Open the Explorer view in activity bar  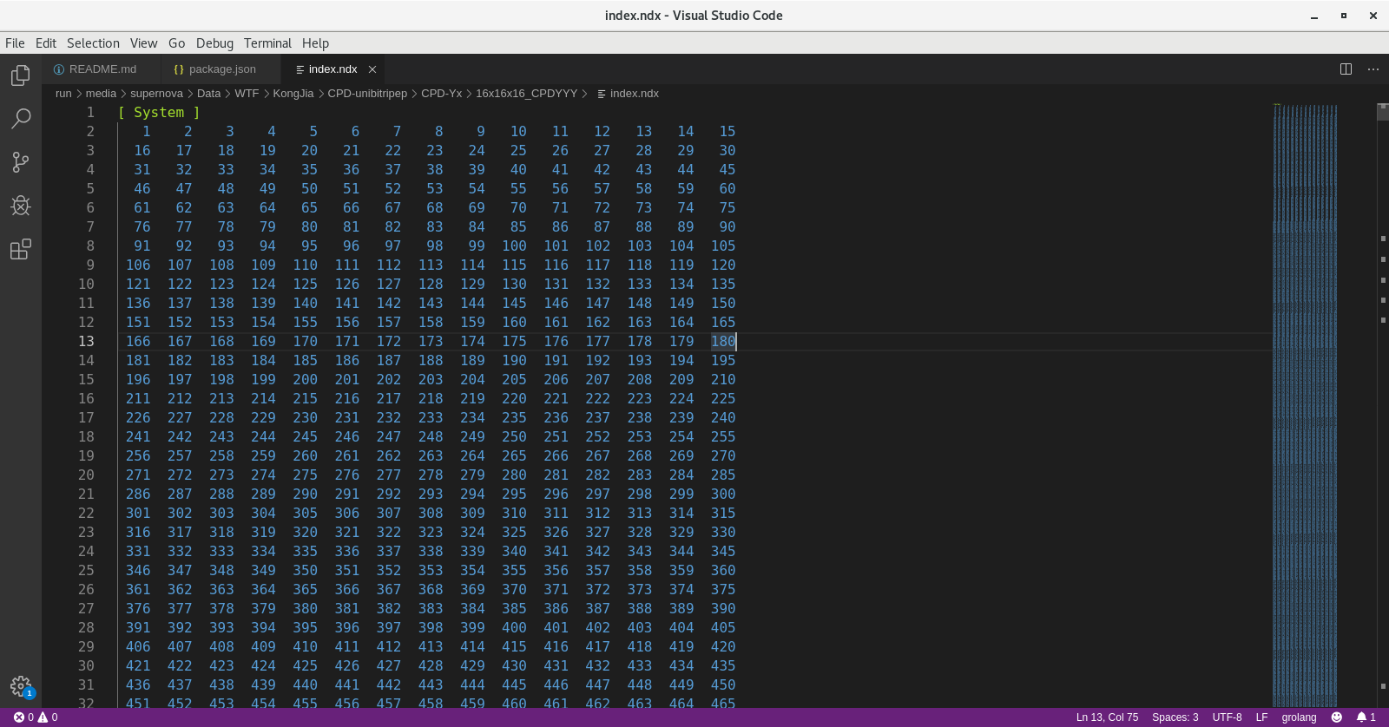[21, 75]
